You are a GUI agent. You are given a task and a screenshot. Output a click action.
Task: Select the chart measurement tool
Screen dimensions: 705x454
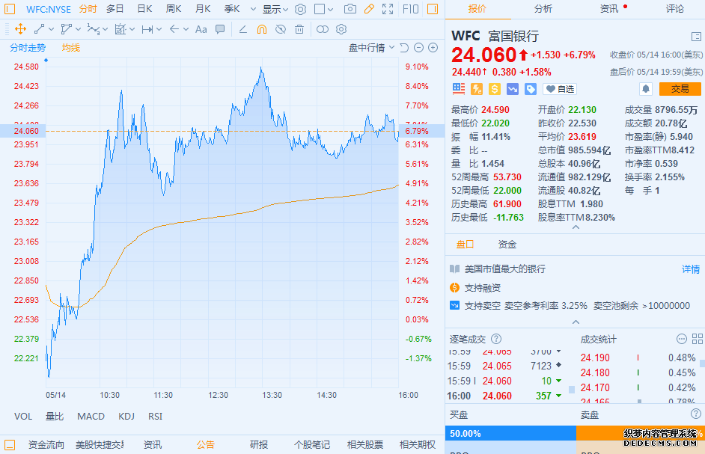[x=120, y=30]
